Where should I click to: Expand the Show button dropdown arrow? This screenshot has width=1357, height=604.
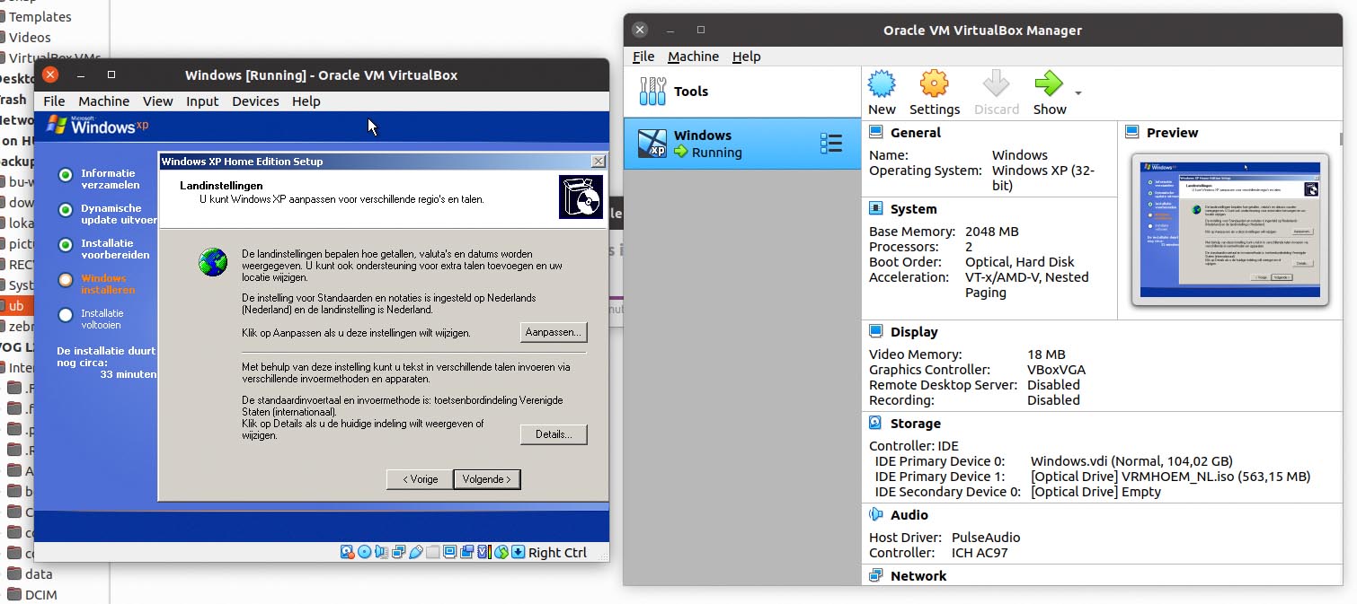coord(1078,93)
